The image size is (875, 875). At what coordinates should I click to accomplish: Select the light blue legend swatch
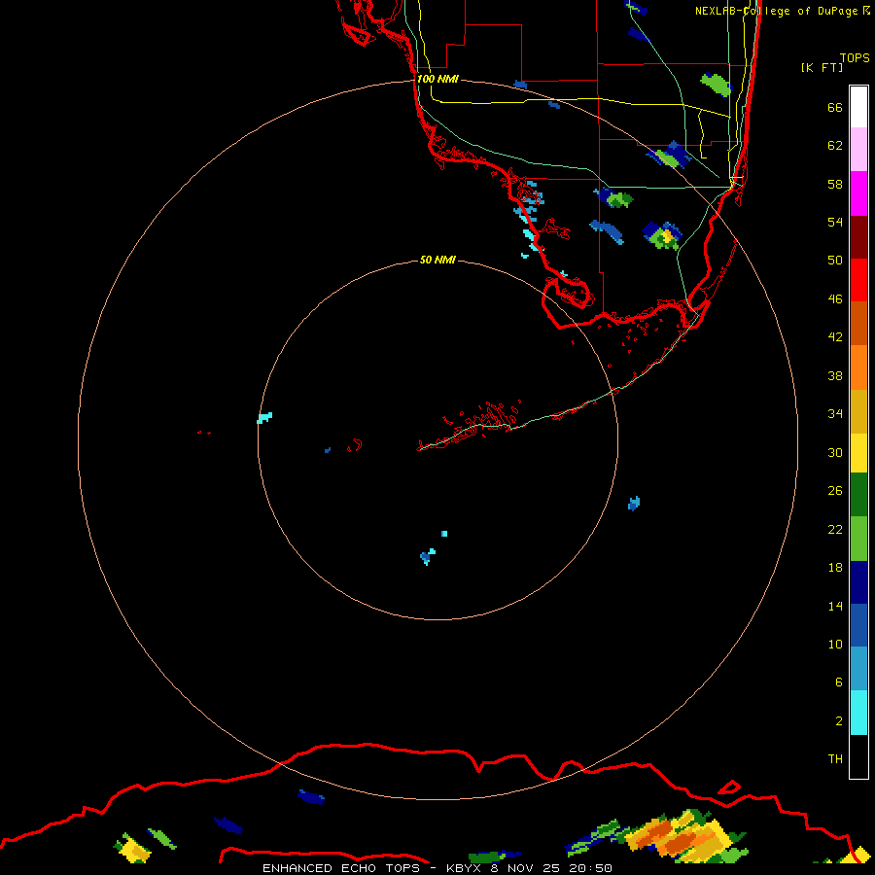point(858,669)
